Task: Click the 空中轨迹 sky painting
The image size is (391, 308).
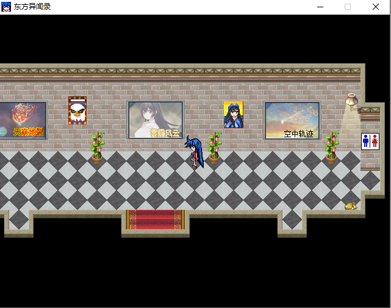Action: coord(292,120)
